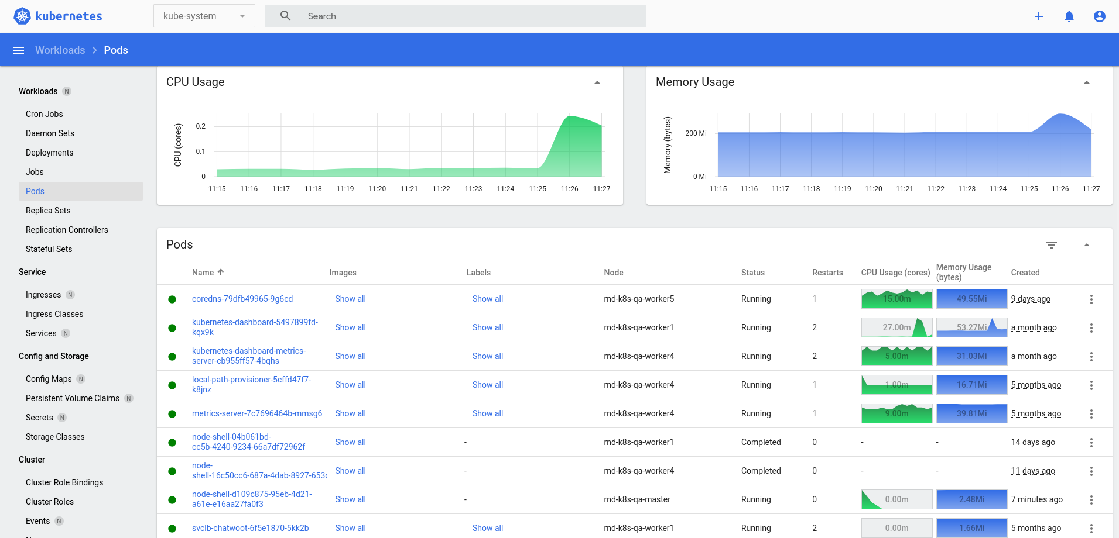
Task: Open the coredns-79dfb49965-9g6cd pod
Action: click(x=242, y=299)
